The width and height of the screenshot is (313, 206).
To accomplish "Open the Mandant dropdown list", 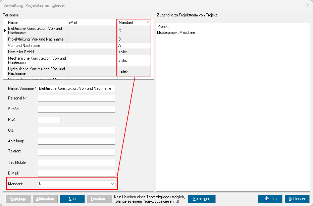I will pyautogui.click(x=112, y=184).
